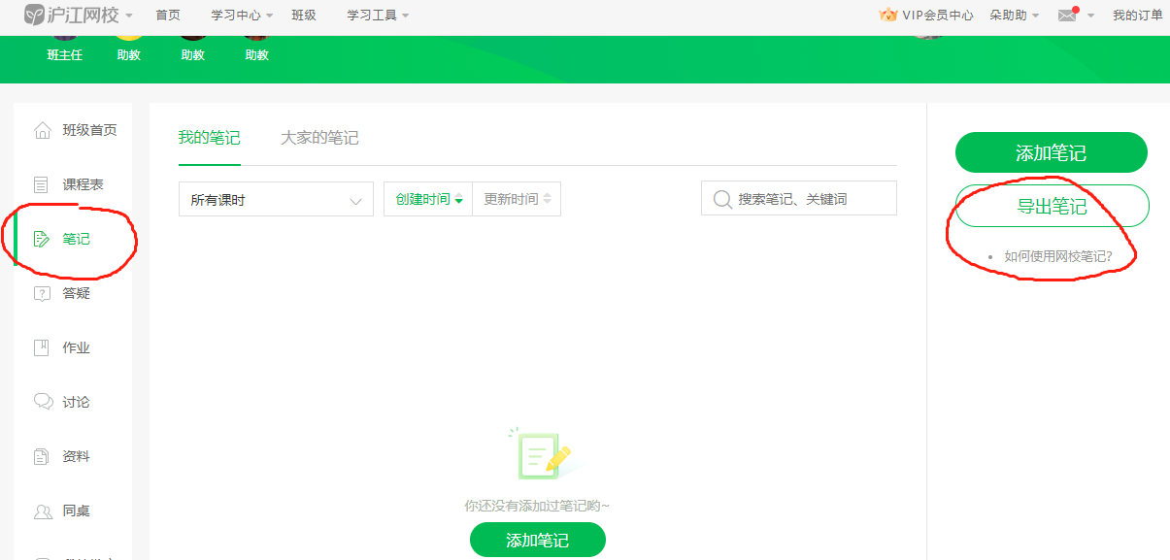Open the 课程表 schedule icon in sidebar
This screenshot has height=560, width=1170.
[42, 184]
